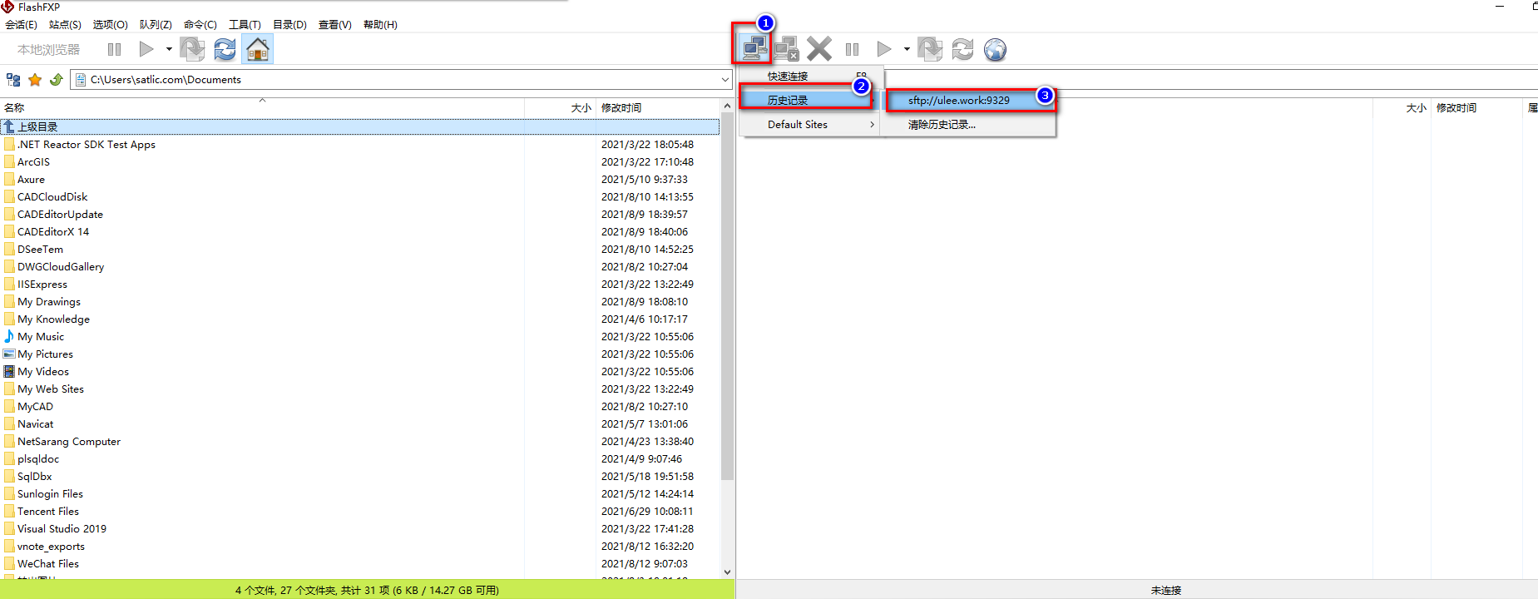Start the remote transfer play button
Viewport: 1538px width, 599px height.
click(884, 49)
